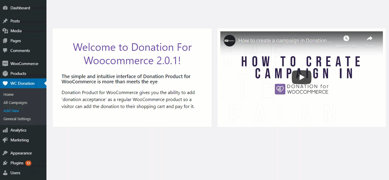The width and height of the screenshot is (389, 180).
Task: Open the Analytics menu item
Action: click(23, 130)
